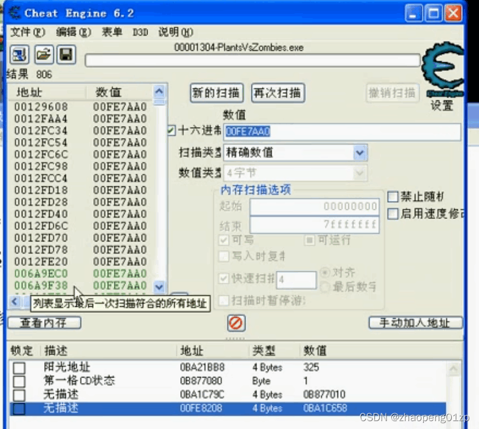Select result address 0012FC6C
Image resolution: width=479 pixels, height=429 pixels.
[x=41, y=155]
